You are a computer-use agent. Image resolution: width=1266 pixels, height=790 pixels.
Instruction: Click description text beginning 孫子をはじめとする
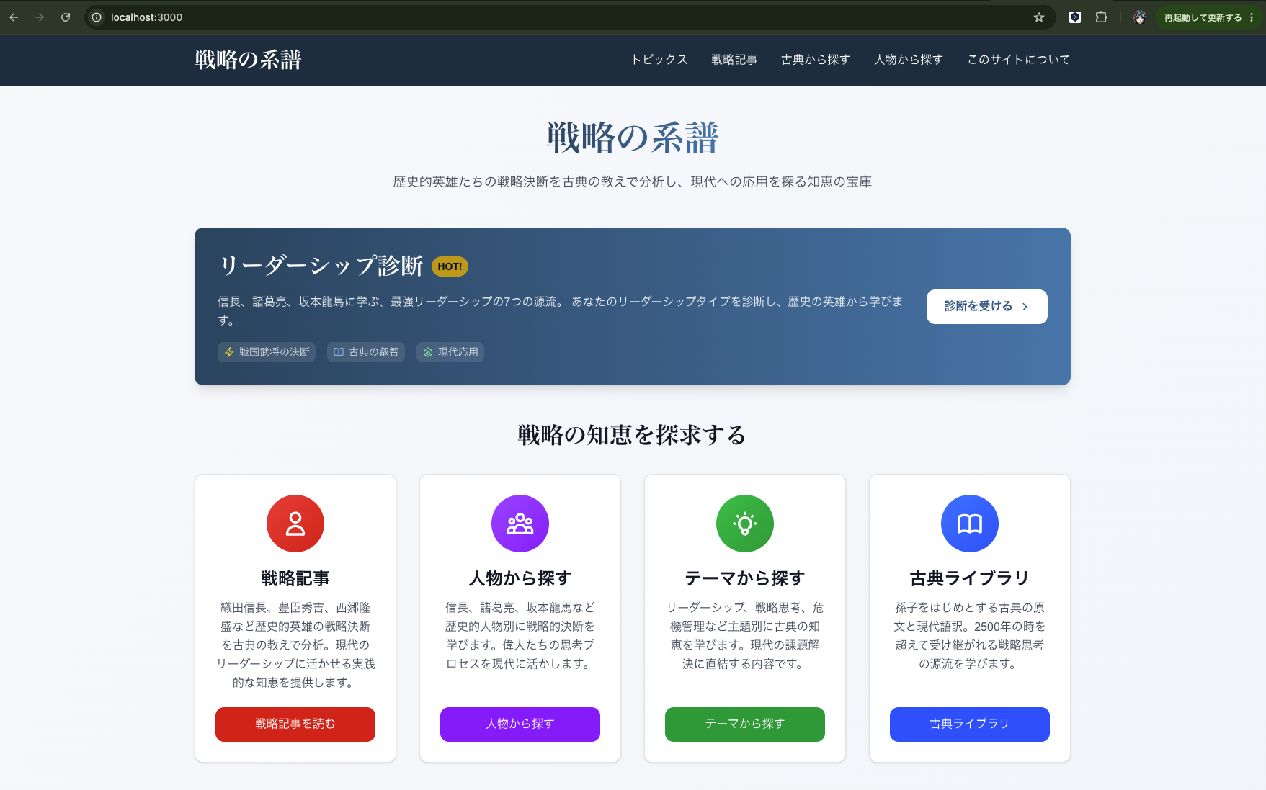coord(970,636)
